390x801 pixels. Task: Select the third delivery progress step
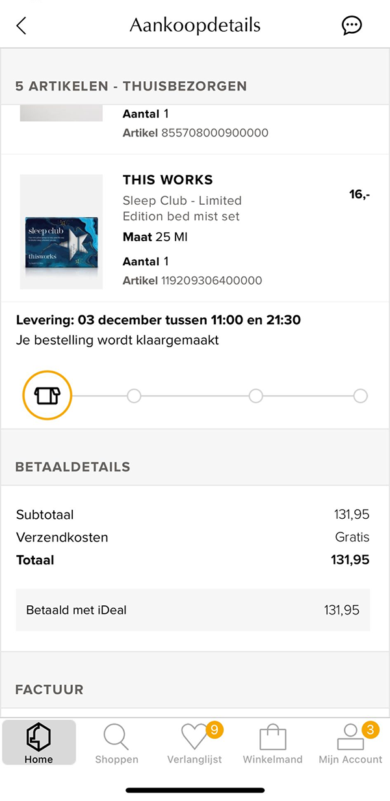tap(255, 395)
